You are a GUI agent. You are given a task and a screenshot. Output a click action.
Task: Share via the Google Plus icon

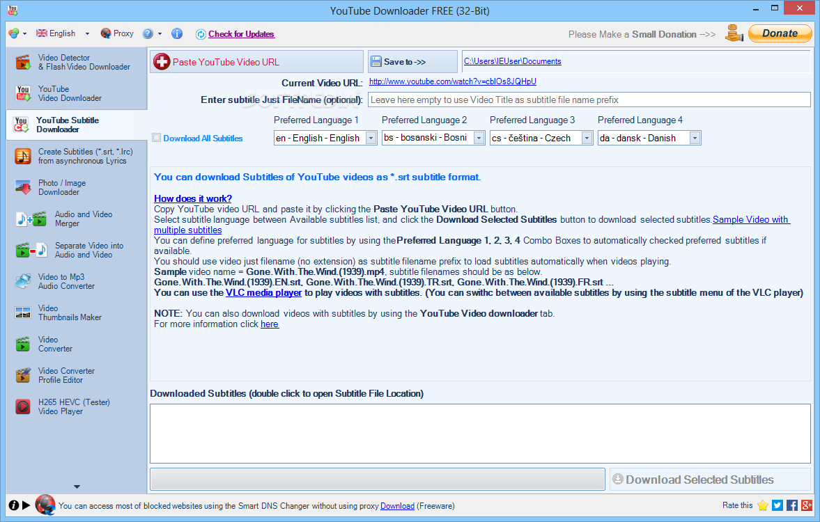coord(806,505)
